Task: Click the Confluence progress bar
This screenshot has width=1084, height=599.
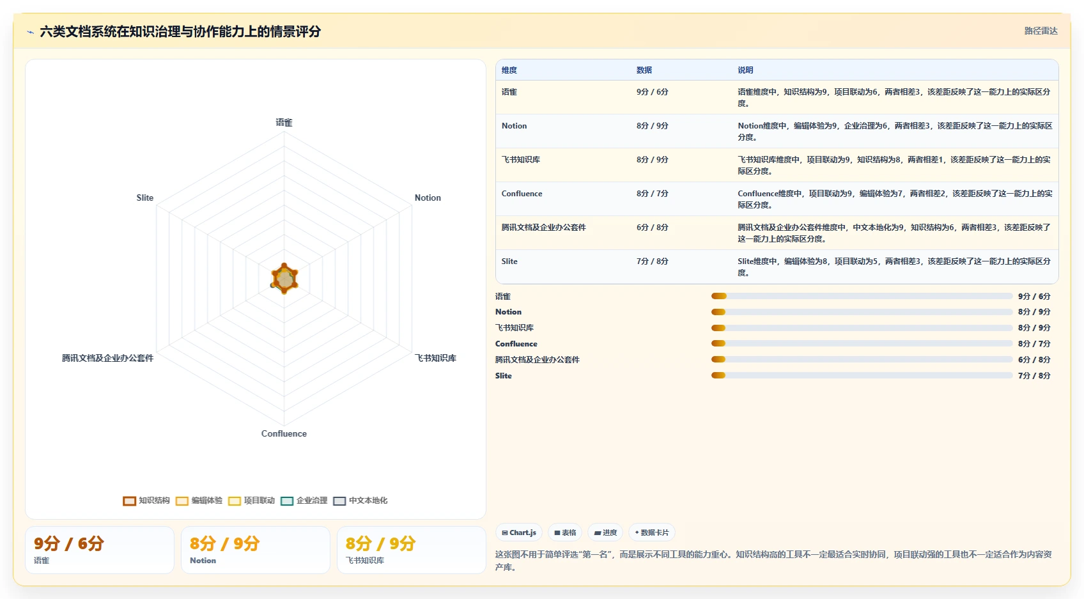Action: point(862,343)
